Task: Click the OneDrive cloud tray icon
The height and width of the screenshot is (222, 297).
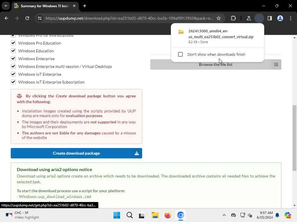Action: pyautogui.click(x=233, y=215)
